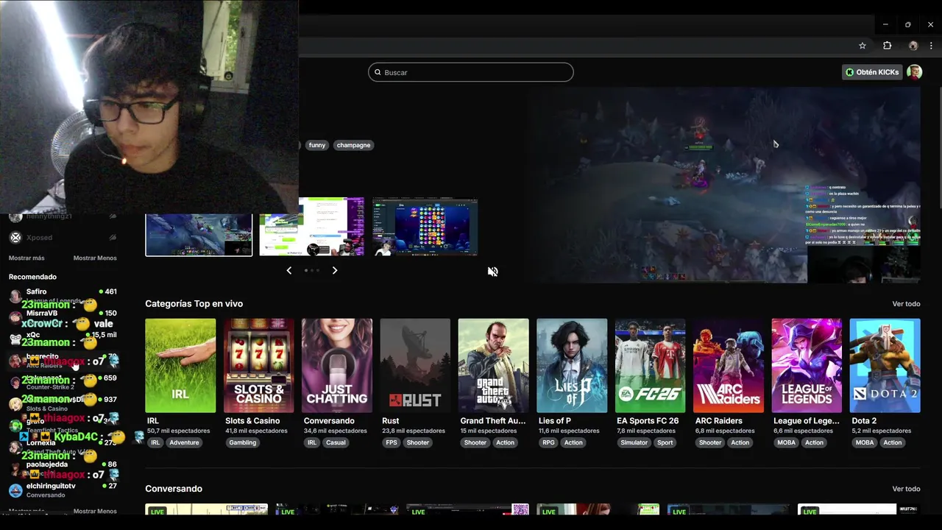Collapse recommended list with bottom Mostrar Menos
This screenshot has height=530, width=942.
(x=95, y=511)
